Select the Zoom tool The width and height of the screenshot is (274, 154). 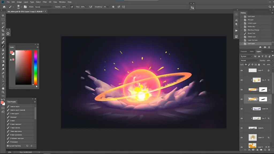[3, 92]
